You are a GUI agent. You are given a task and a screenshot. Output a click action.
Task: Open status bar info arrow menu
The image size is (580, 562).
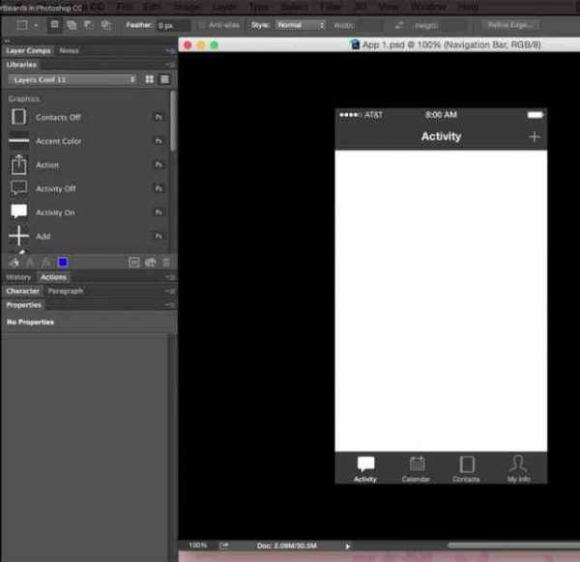coord(347,546)
